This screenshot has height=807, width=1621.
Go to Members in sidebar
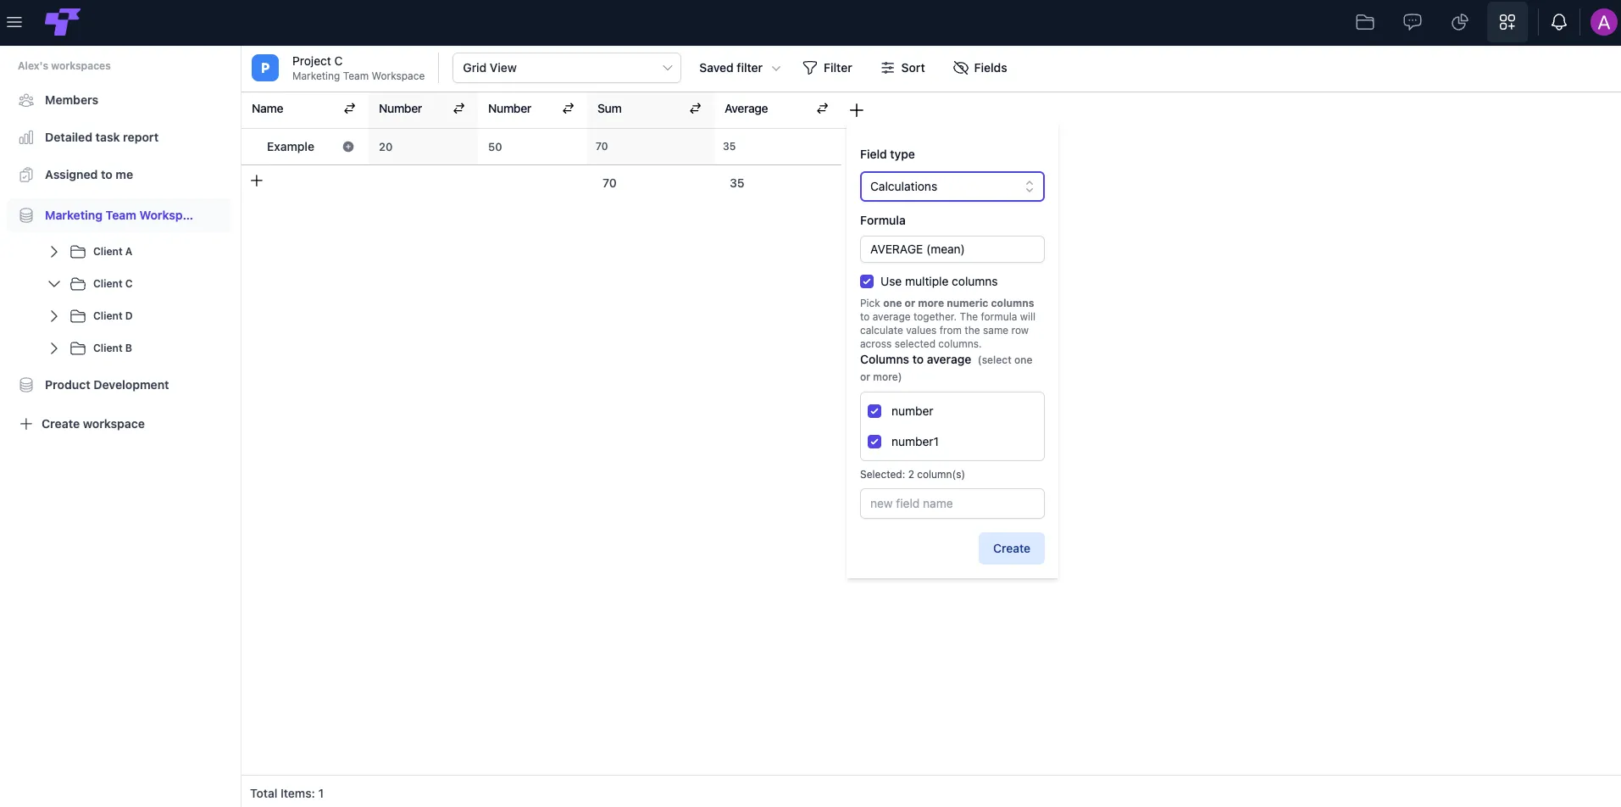coord(71,100)
